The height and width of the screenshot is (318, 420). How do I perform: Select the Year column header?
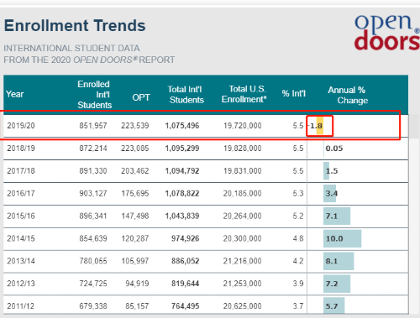click(x=14, y=94)
